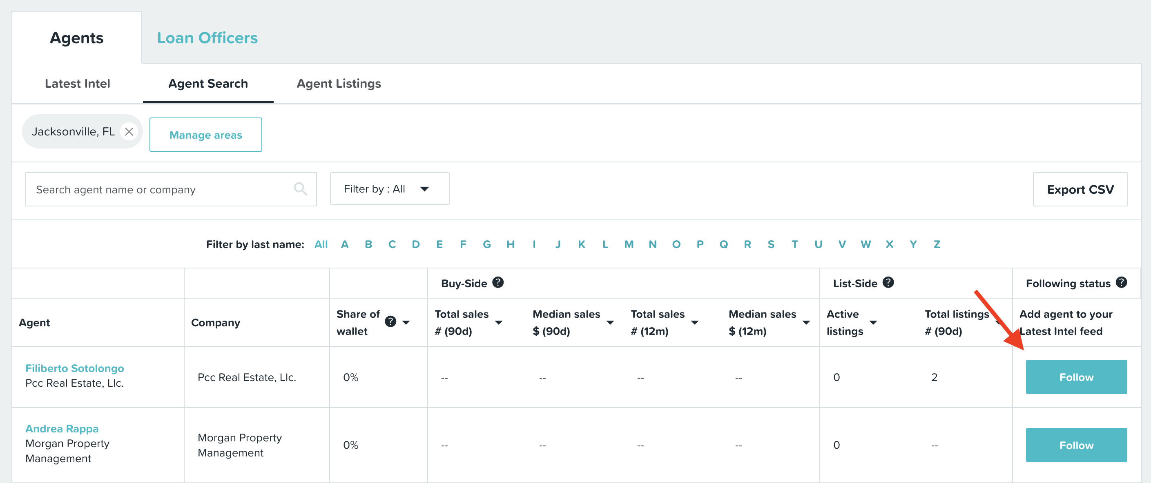1151x483 pixels.
Task: Follow Andrea Rappa
Action: [x=1076, y=445]
